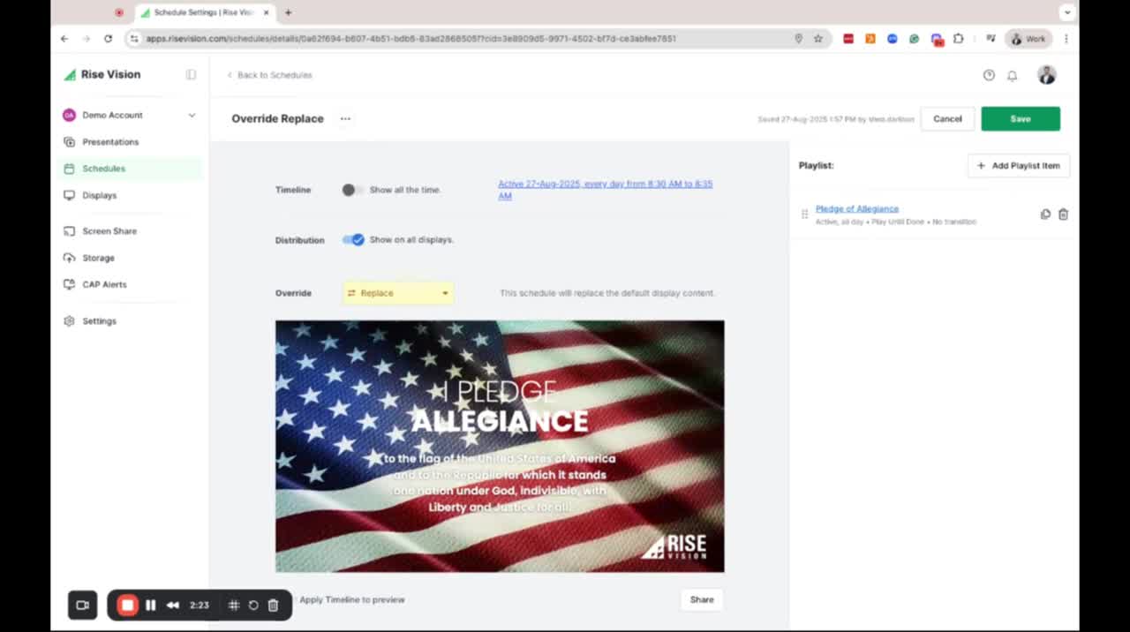Open Chrome's tab search dropdown arrow
This screenshot has width=1130, height=632.
1066,12
